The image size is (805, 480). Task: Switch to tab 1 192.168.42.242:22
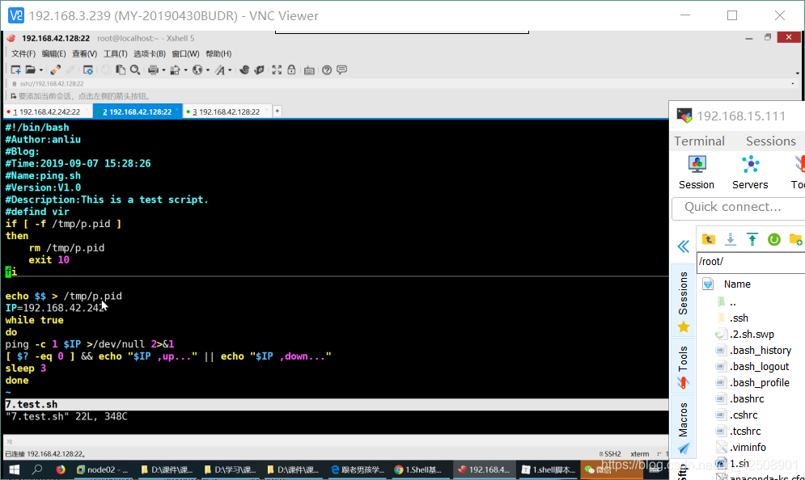point(47,112)
